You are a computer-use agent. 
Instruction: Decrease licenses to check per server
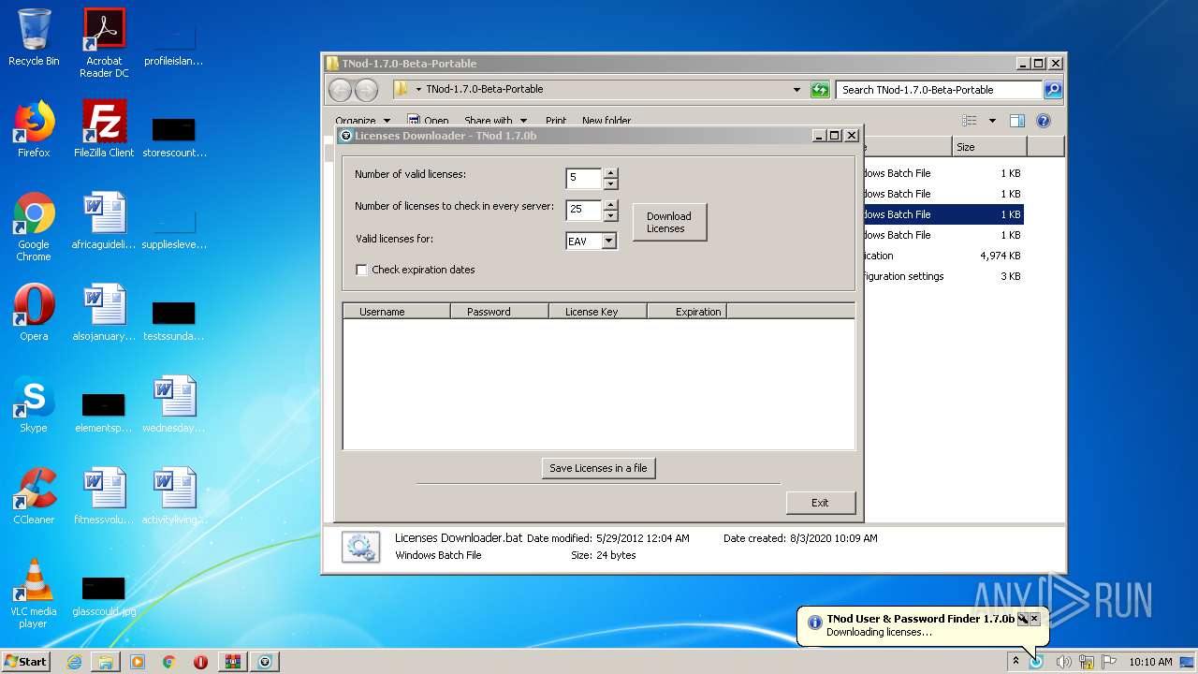(x=610, y=214)
